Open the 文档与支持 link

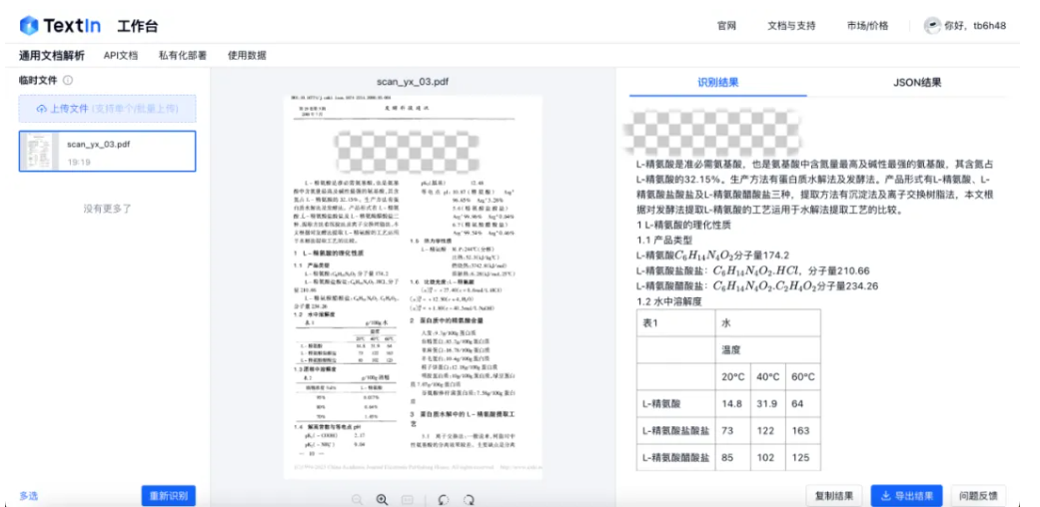click(x=791, y=26)
